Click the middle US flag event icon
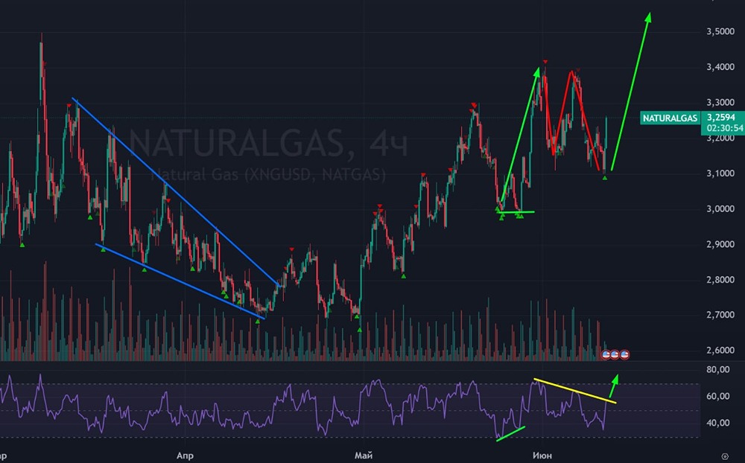 615,354
